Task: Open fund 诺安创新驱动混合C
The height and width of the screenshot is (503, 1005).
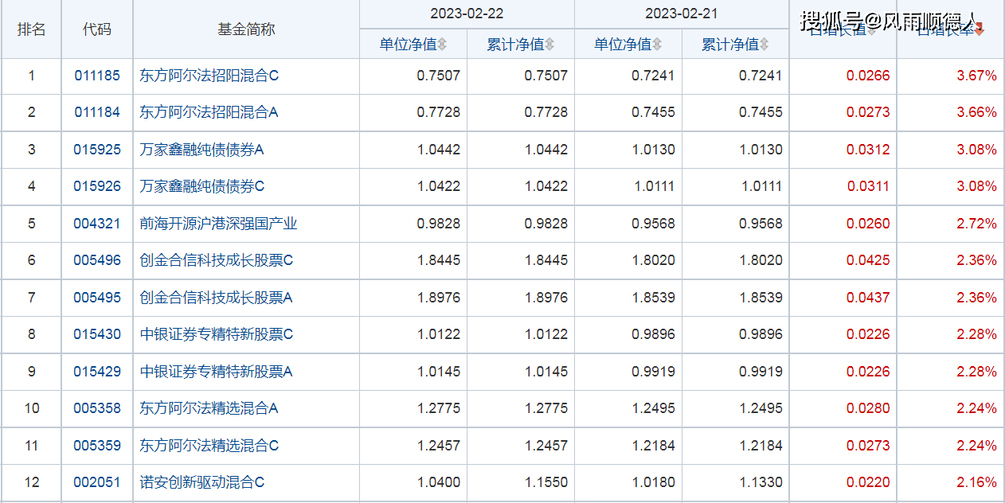Action: 202,482
